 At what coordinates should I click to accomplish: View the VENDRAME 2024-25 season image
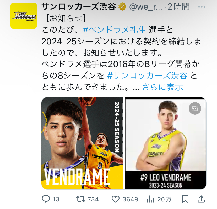coord(82,143)
